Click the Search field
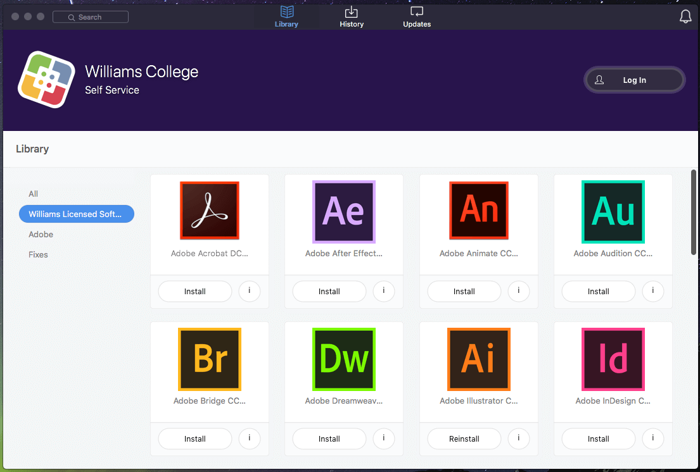The width and height of the screenshot is (700, 472). pyautogui.click(x=91, y=17)
